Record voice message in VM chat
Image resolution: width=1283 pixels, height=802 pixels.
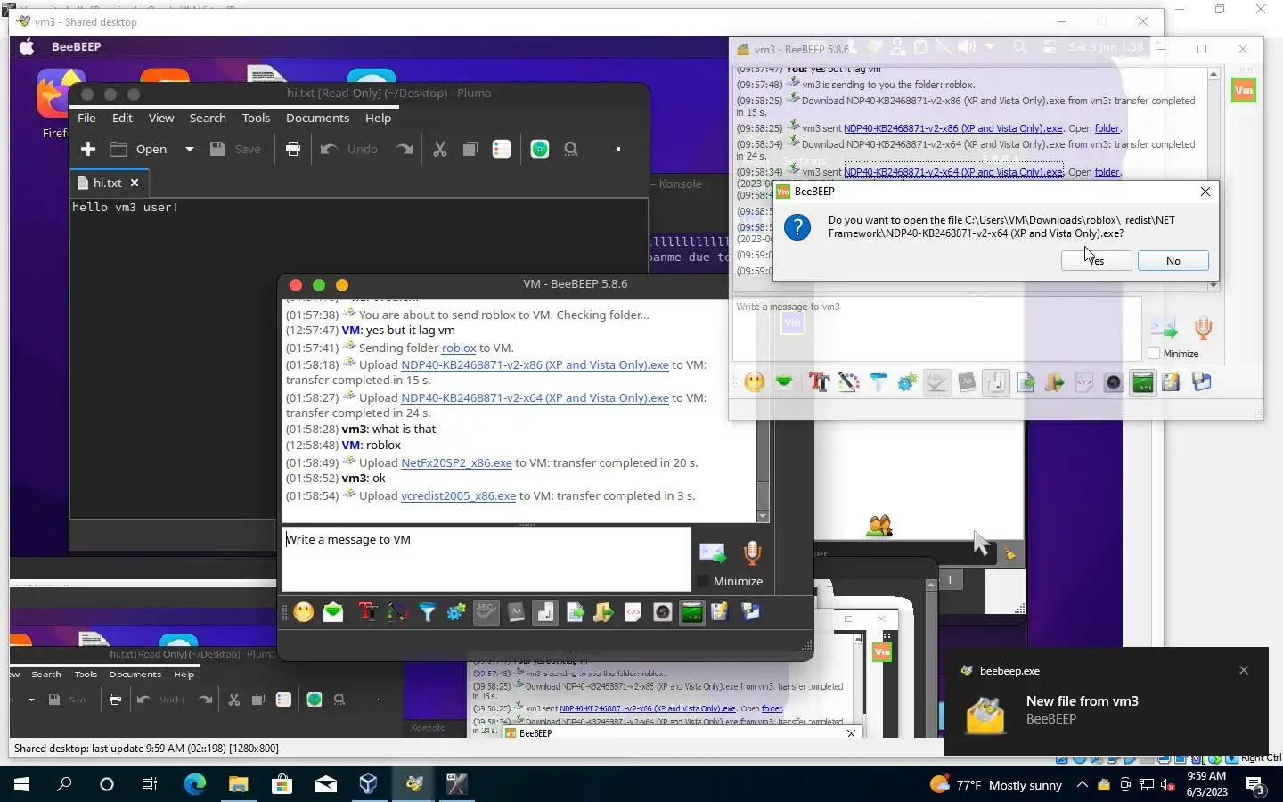coord(753,552)
